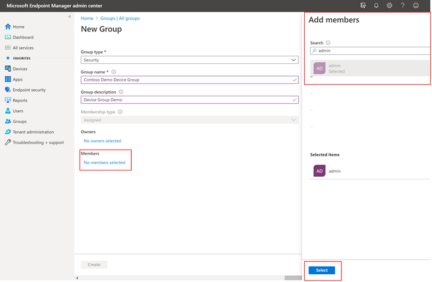Viewport: 432px width, 282px height.
Task: Click the Search info icon in Add members
Action: [x=328, y=43]
